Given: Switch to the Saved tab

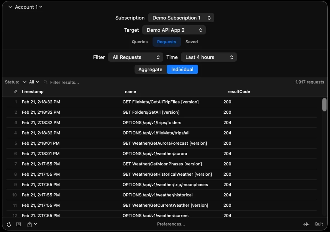Looking at the screenshot, I should [192, 42].
